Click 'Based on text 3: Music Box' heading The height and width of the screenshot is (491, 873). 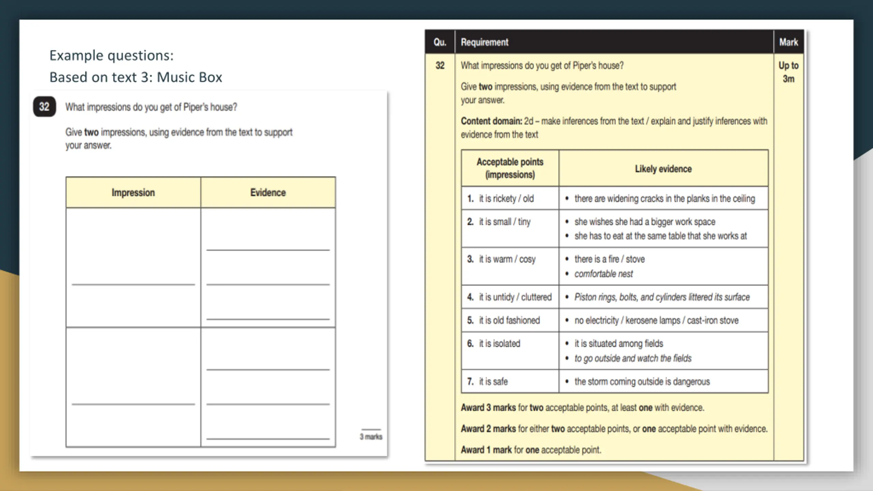click(136, 77)
